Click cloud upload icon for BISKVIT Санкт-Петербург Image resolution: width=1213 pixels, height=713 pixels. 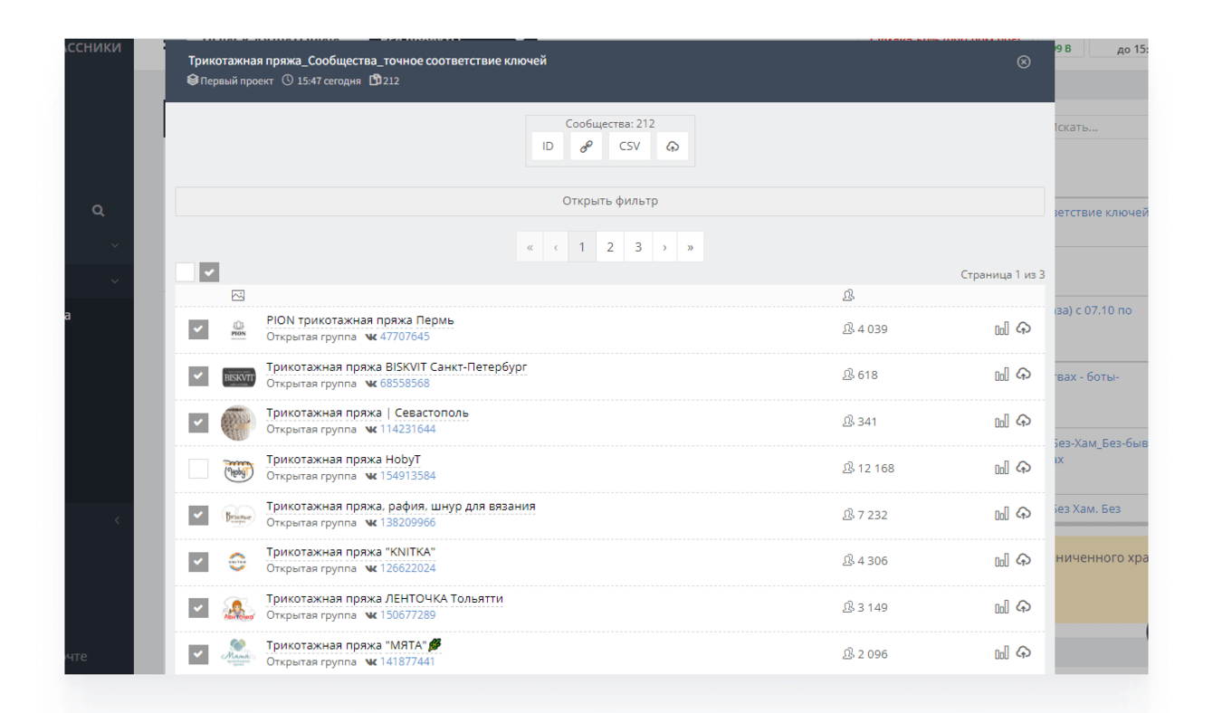pyautogui.click(x=1024, y=374)
